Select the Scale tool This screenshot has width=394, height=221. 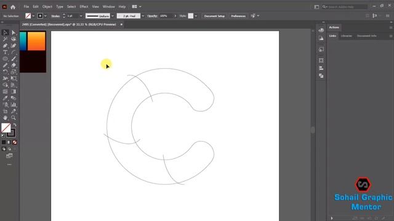(x=14, y=72)
